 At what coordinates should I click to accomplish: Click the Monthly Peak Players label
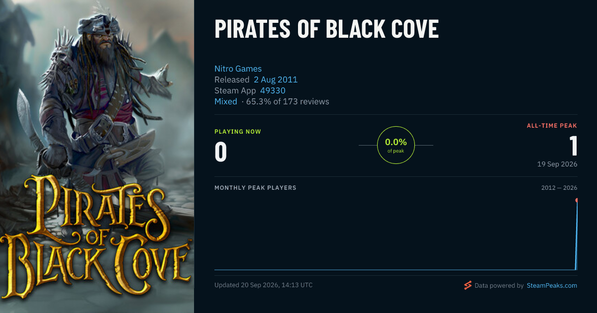tap(255, 188)
